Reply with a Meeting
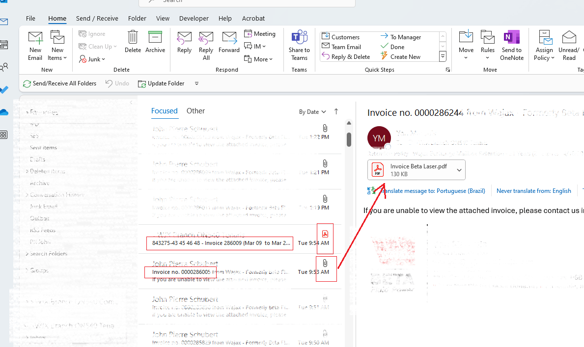Viewport: 584px width, 347px height. [260, 34]
